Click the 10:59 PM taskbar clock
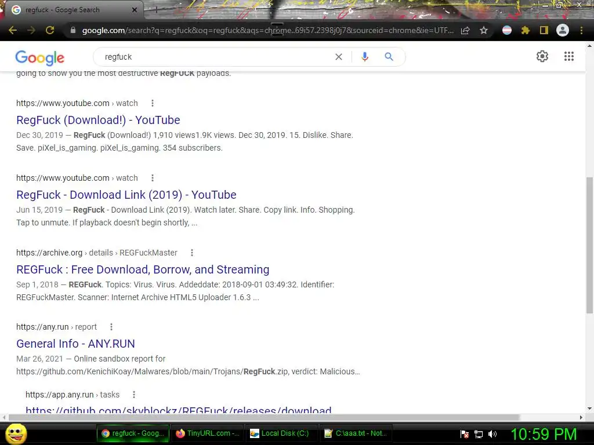Viewport: 594px width, 445px height. pyautogui.click(x=544, y=434)
